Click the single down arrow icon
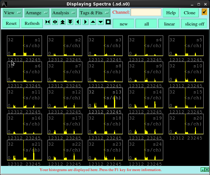This screenshot has height=175, width=210. [x=101, y=22]
